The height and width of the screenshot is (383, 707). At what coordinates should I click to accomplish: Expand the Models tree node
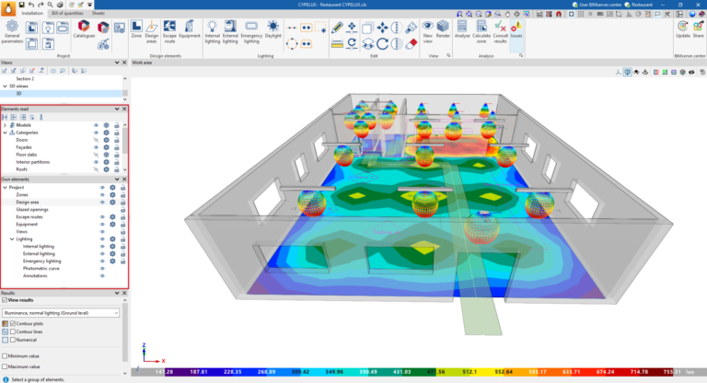click(5, 125)
